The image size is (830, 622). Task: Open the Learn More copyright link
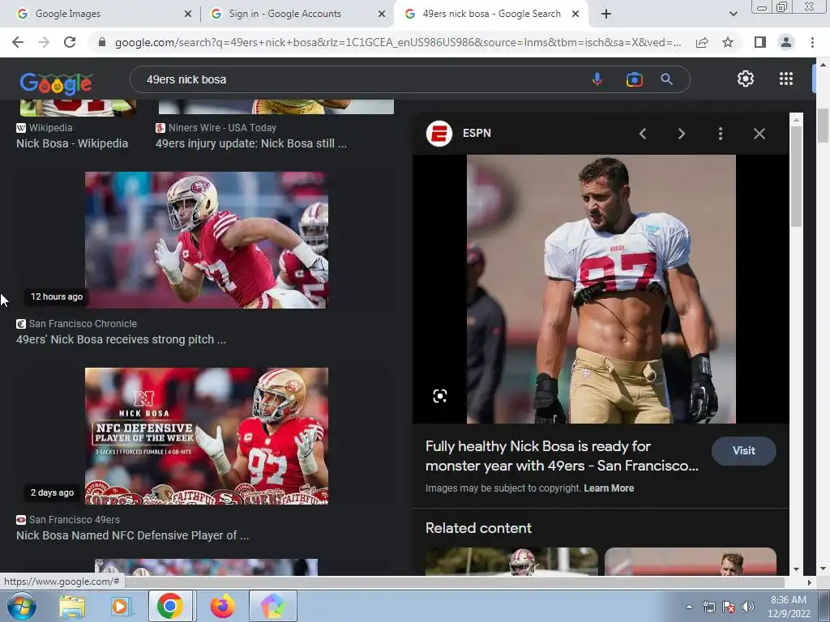click(x=609, y=488)
